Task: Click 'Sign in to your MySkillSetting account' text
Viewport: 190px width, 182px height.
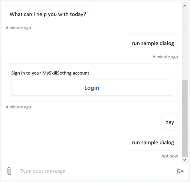Action: coord(50,73)
